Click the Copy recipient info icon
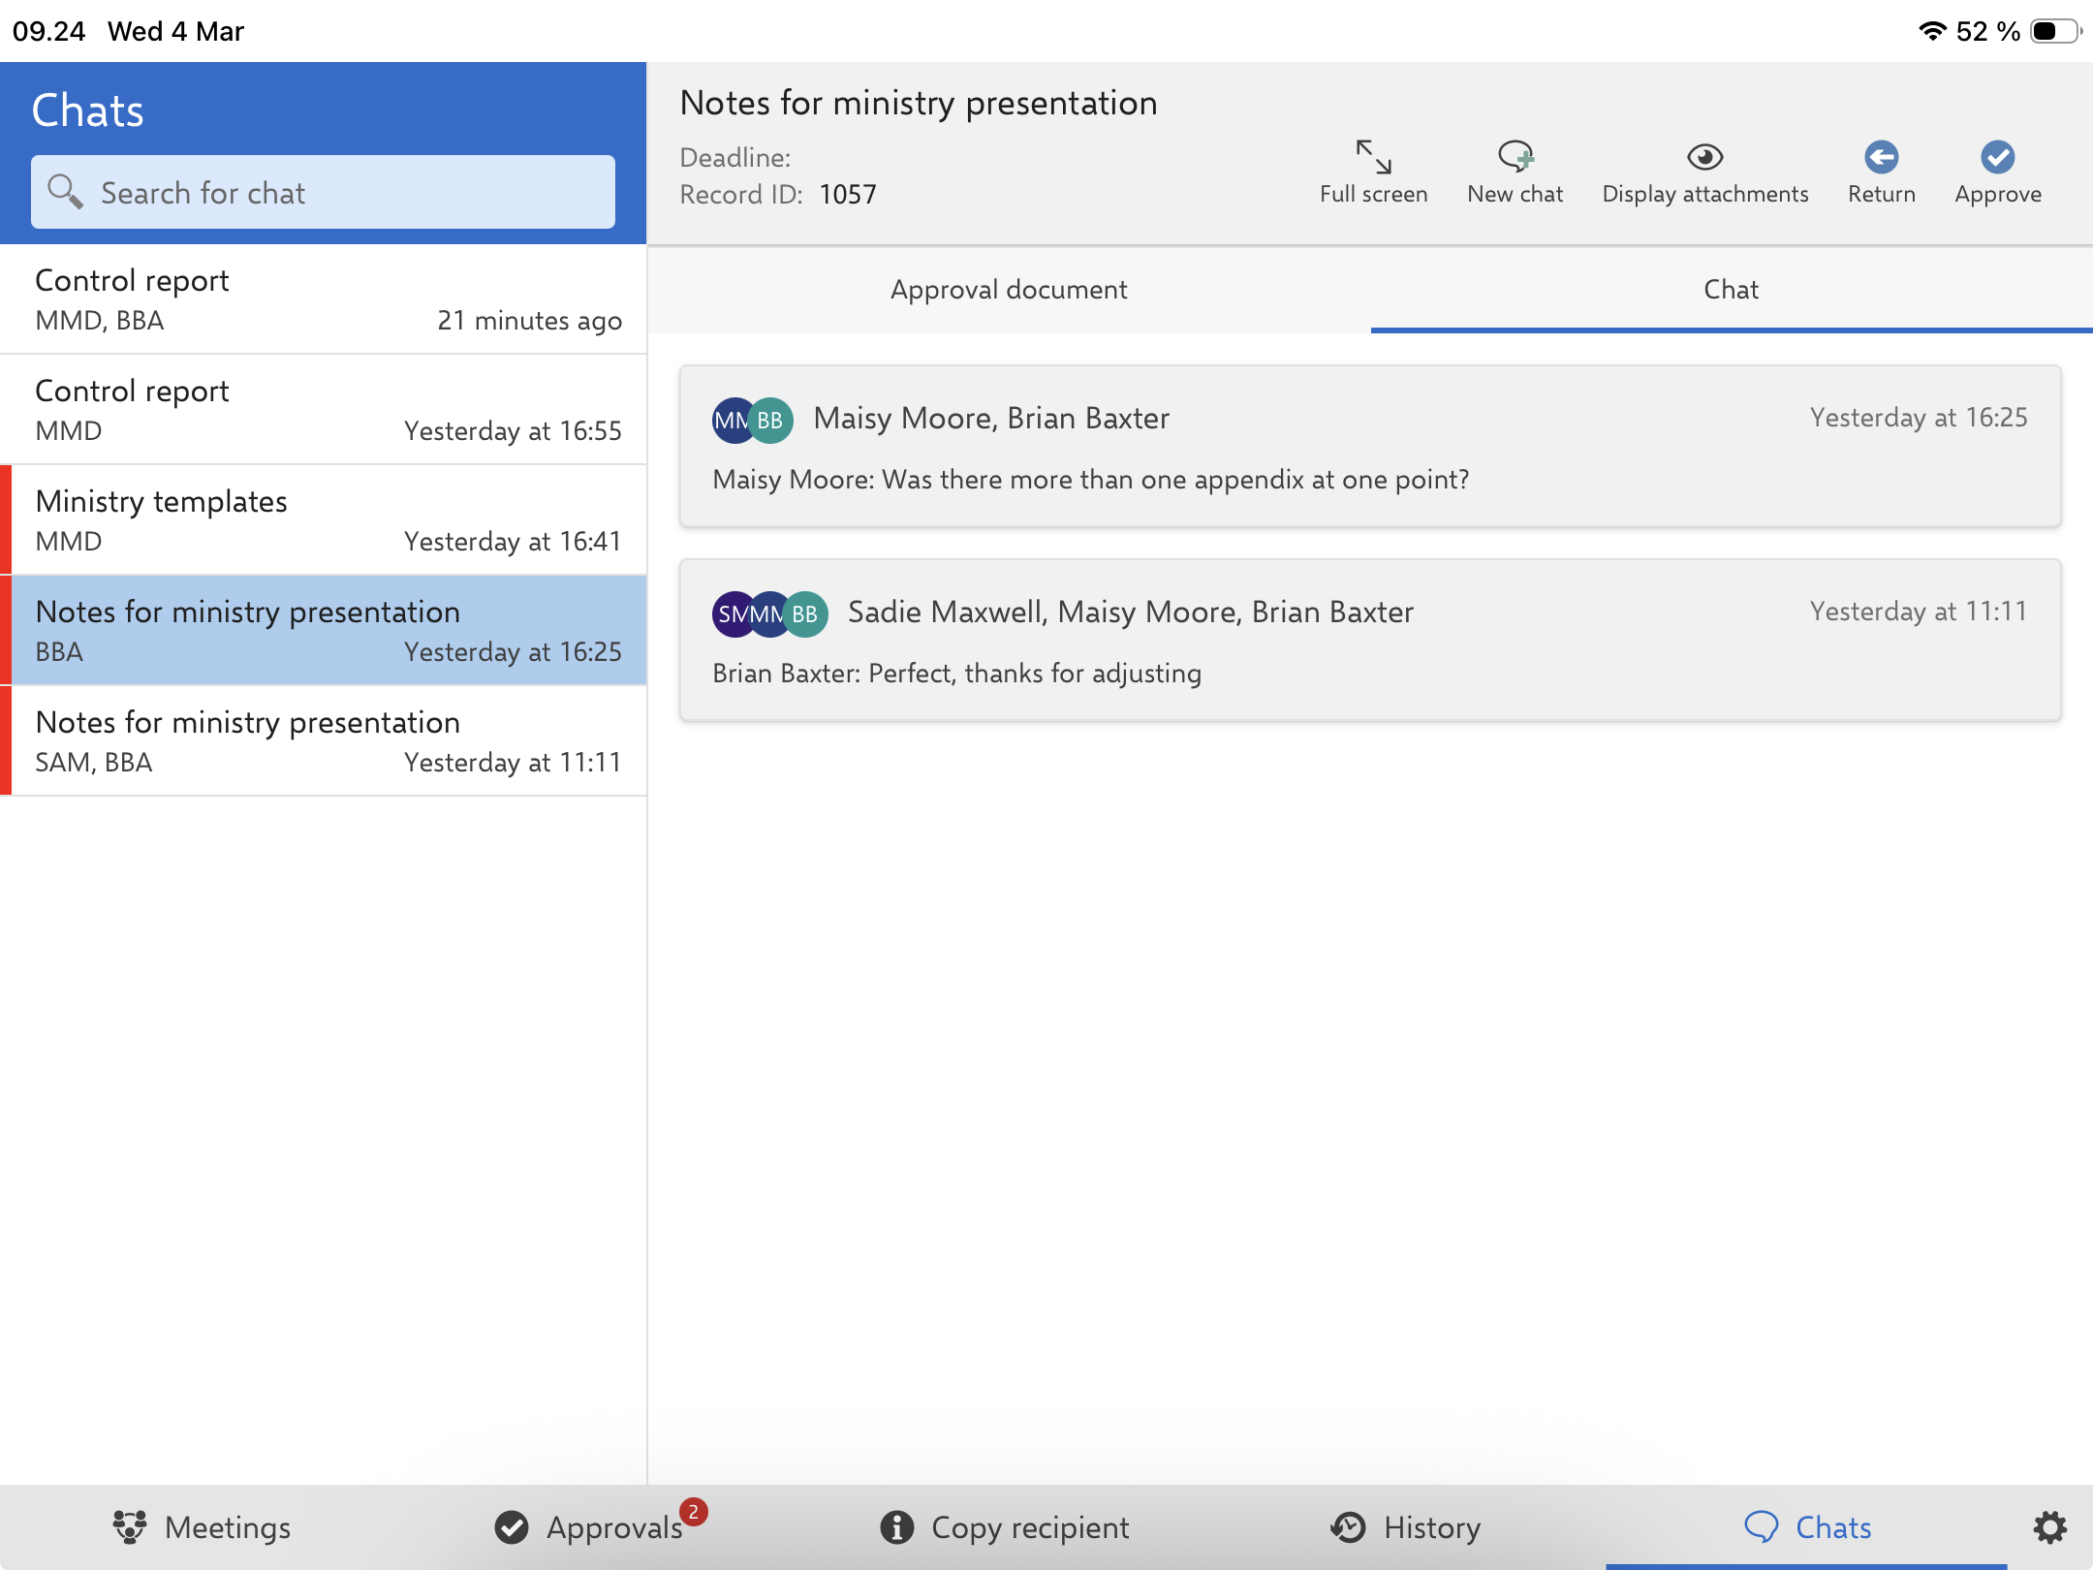Image resolution: width=2093 pixels, height=1570 pixels. [x=896, y=1527]
